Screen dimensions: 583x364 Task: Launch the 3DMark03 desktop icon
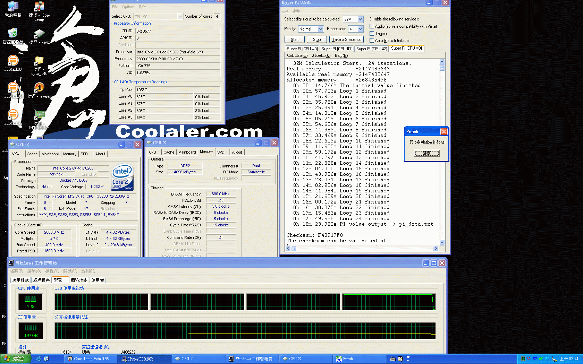coord(13,63)
